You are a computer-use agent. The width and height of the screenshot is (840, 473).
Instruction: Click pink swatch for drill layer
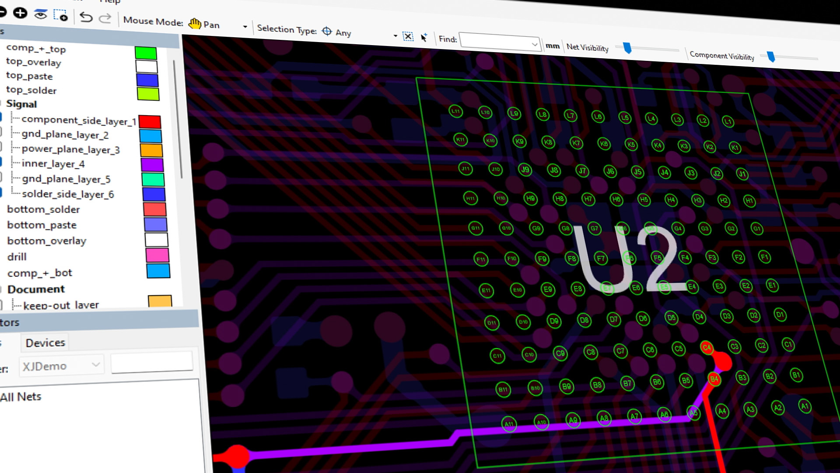(x=157, y=255)
